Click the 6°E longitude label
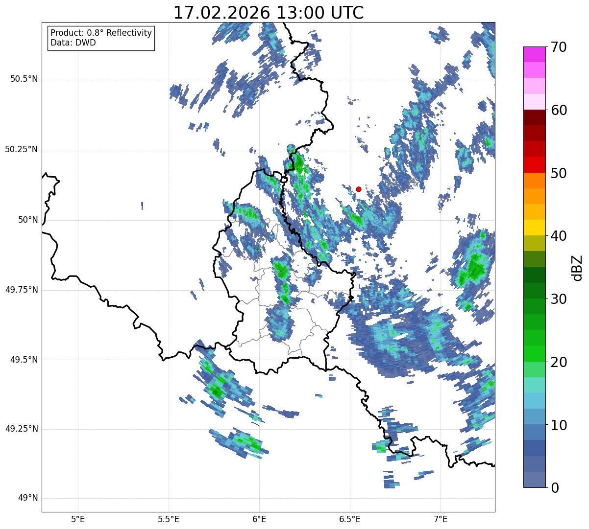589x529 pixels. [259, 519]
